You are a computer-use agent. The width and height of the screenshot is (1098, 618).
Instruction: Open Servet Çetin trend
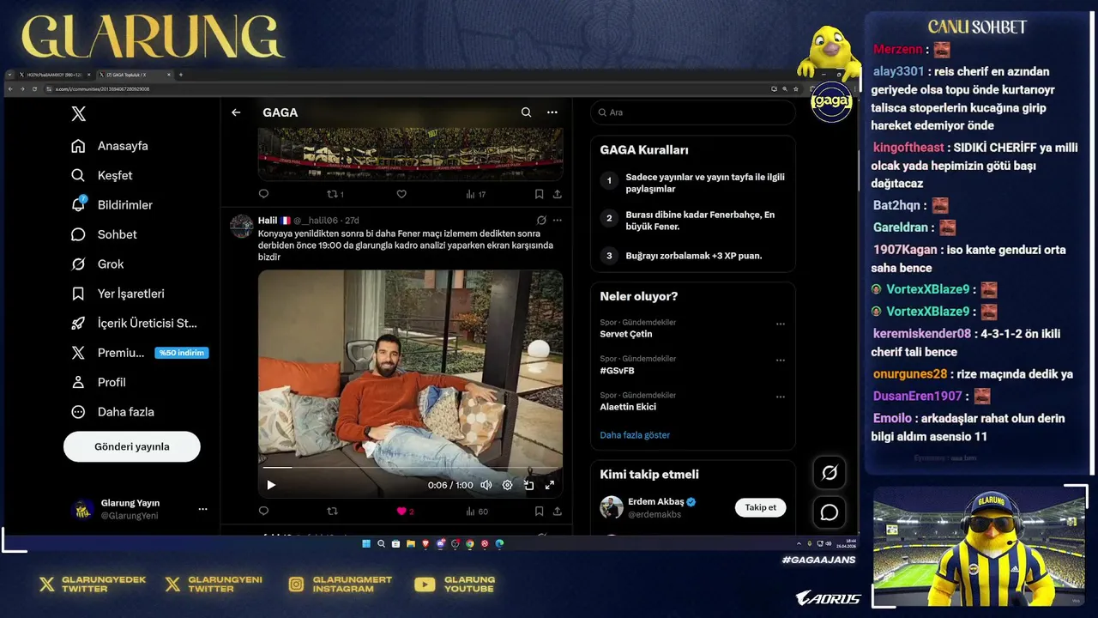point(626,334)
